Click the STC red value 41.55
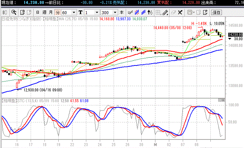244x148 pixels. point(74,101)
